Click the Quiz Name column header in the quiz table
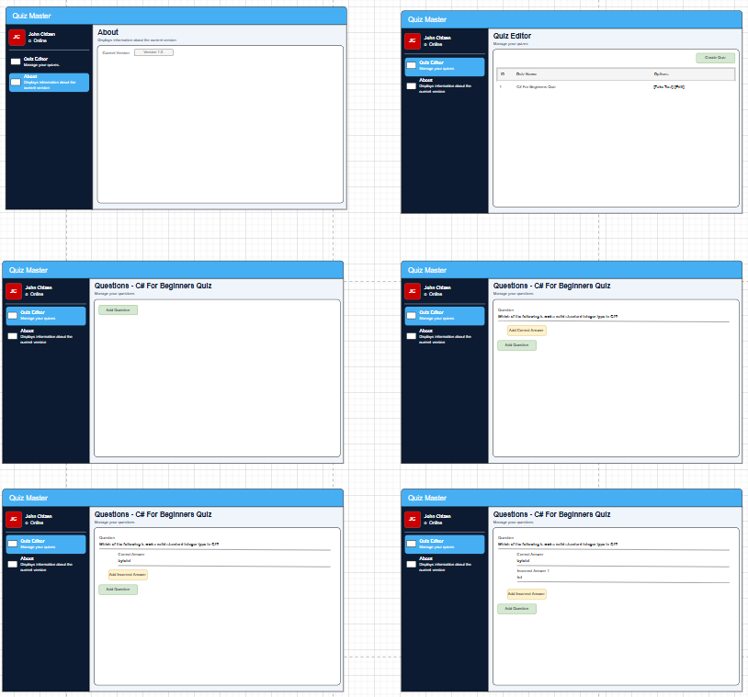This screenshot has height=697, width=748. 527,73
